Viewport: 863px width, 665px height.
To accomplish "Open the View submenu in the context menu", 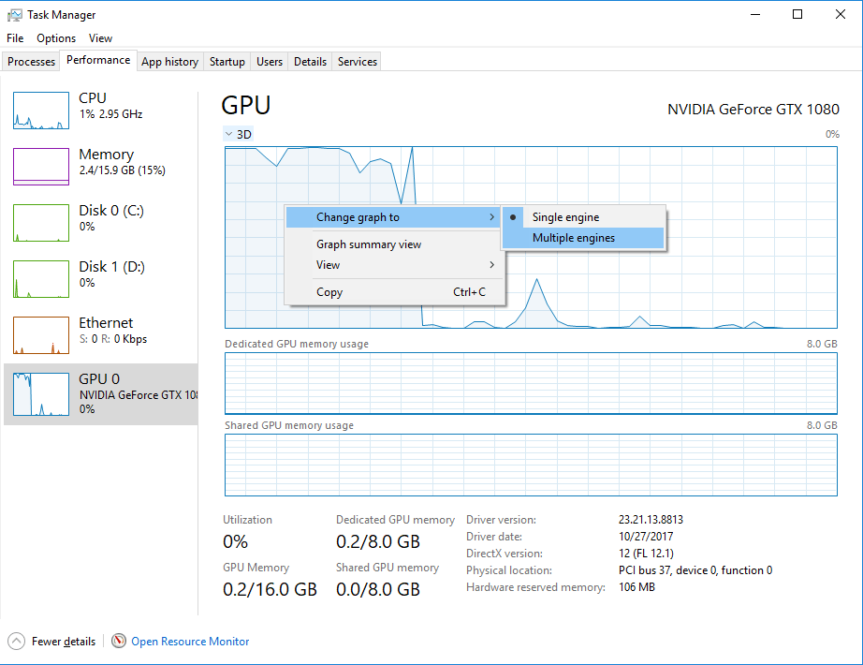I will tap(328, 265).
